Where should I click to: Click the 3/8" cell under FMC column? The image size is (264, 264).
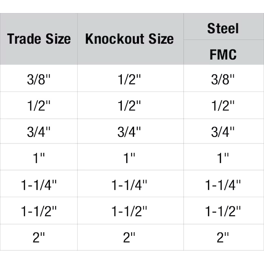[x=223, y=79]
